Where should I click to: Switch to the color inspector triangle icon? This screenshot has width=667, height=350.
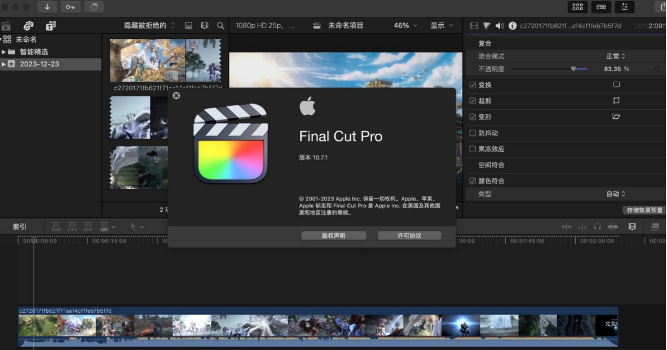click(487, 26)
